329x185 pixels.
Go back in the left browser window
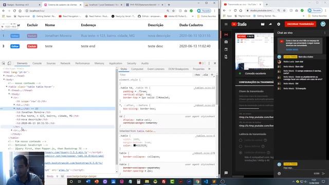pos(4,11)
